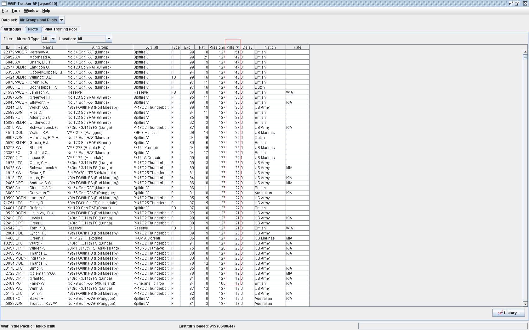The width and height of the screenshot is (529, 330).
Task: Click VMF-223 (Rekata Bay) air group cell
Action: point(100,148)
